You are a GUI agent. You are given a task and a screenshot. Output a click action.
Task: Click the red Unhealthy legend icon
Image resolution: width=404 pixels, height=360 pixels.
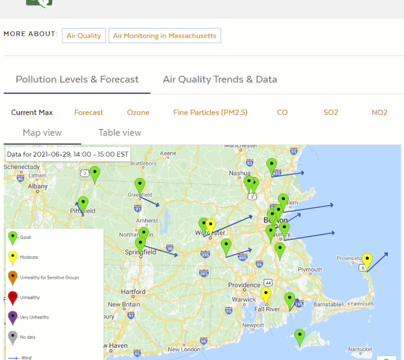tap(13, 298)
